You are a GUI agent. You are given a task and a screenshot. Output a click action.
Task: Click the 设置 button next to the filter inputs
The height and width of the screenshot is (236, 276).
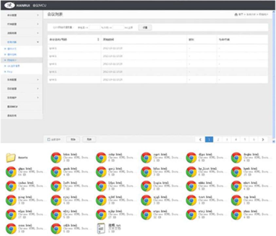click(145, 28)
